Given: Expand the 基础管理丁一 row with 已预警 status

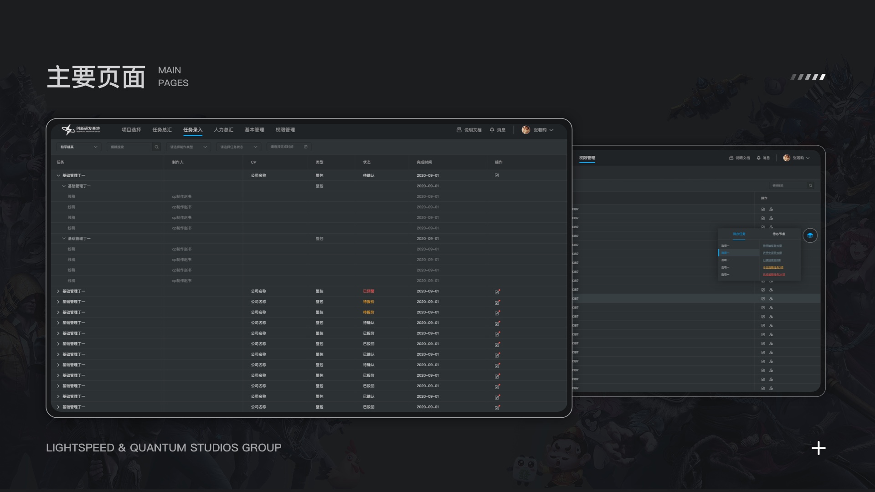Looking at the screenshot, I should click(x=58, y=292).
